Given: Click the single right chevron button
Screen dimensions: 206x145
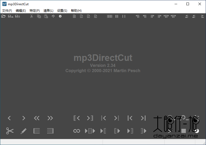Looking at the screenshot, I should tap(24, 118).
